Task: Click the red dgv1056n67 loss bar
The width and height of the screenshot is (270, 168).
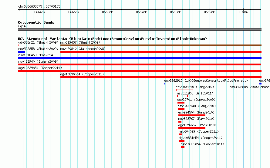Action: point(192,128)
